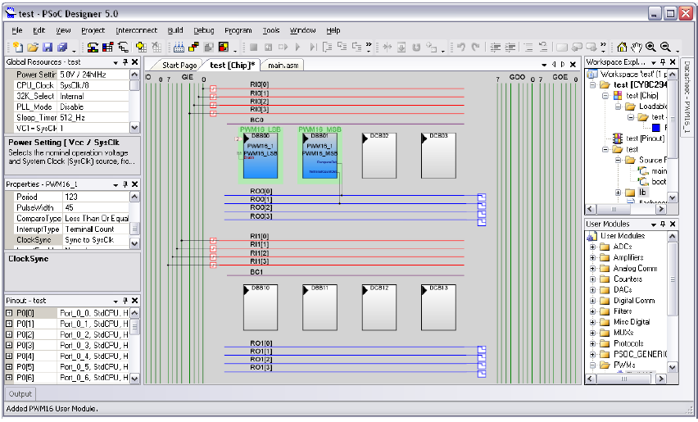This screenshot has height=422, width=698.
Task: Toggle auto-hide pin on Workspace Explorer panel
Action: pyautogui.click(x=663, y=62)
